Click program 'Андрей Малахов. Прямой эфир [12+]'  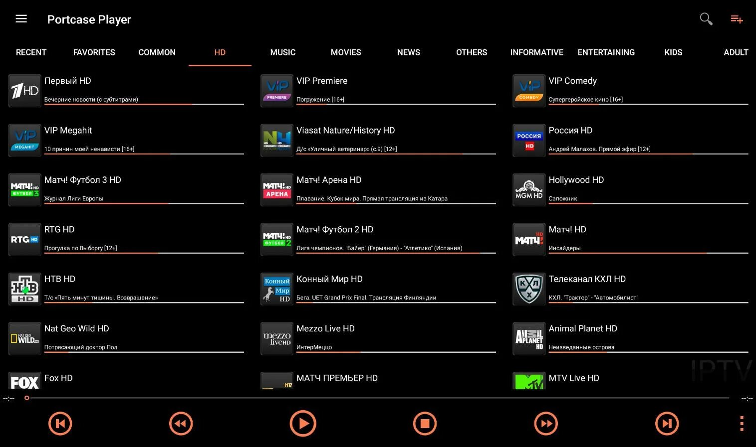pos(599,149)
